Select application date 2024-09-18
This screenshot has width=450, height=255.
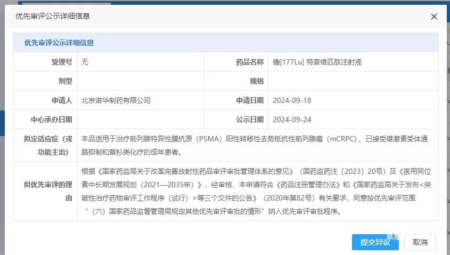[292, 100]
